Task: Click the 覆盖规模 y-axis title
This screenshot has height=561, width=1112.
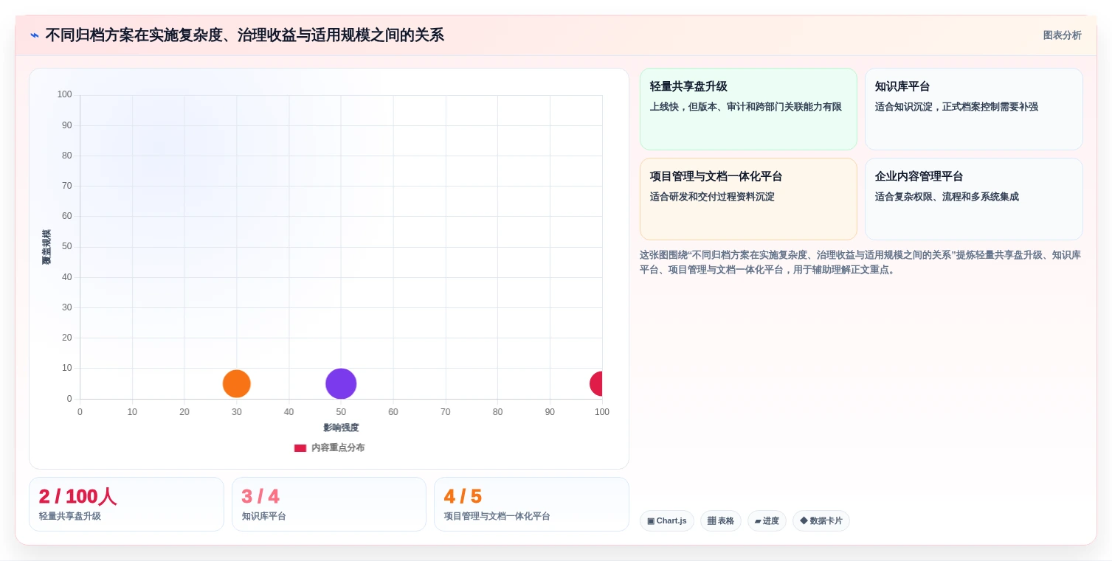Action: tap(46, 247)
